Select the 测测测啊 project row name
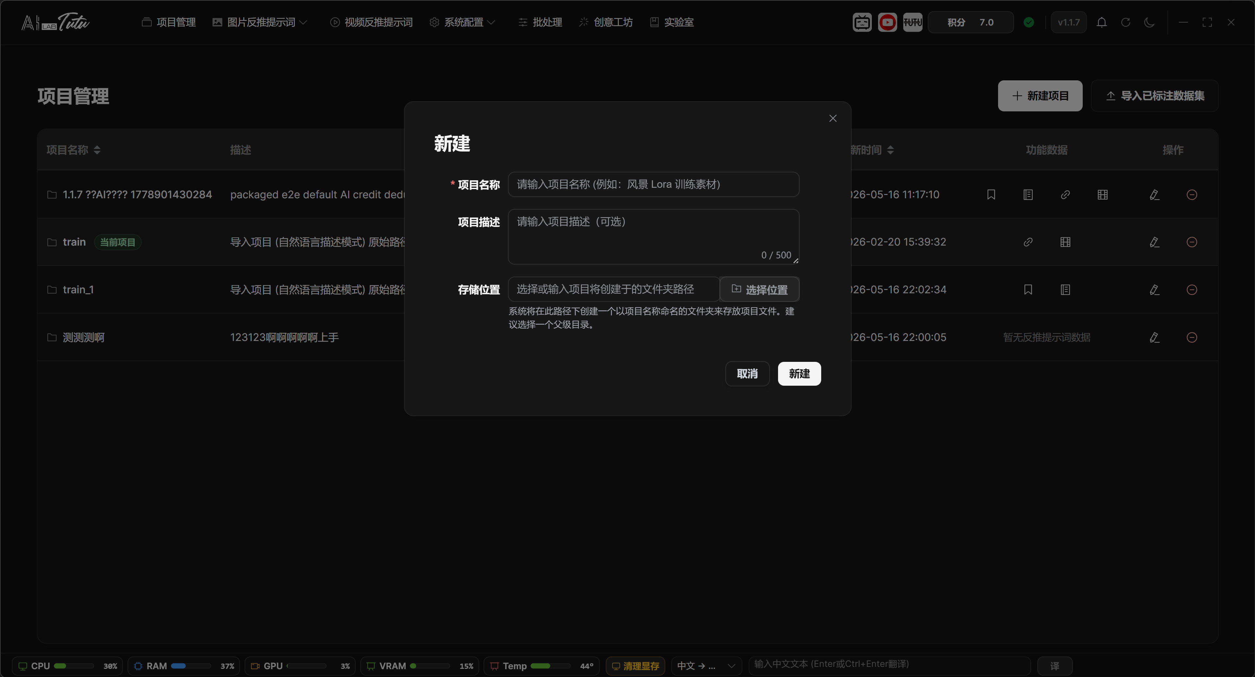This screenshot has width=1255, height=677. coord(83,337)
